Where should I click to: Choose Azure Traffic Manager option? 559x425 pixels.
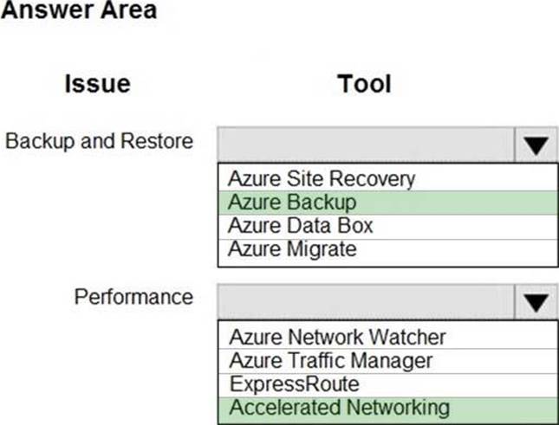coord(330,360)
